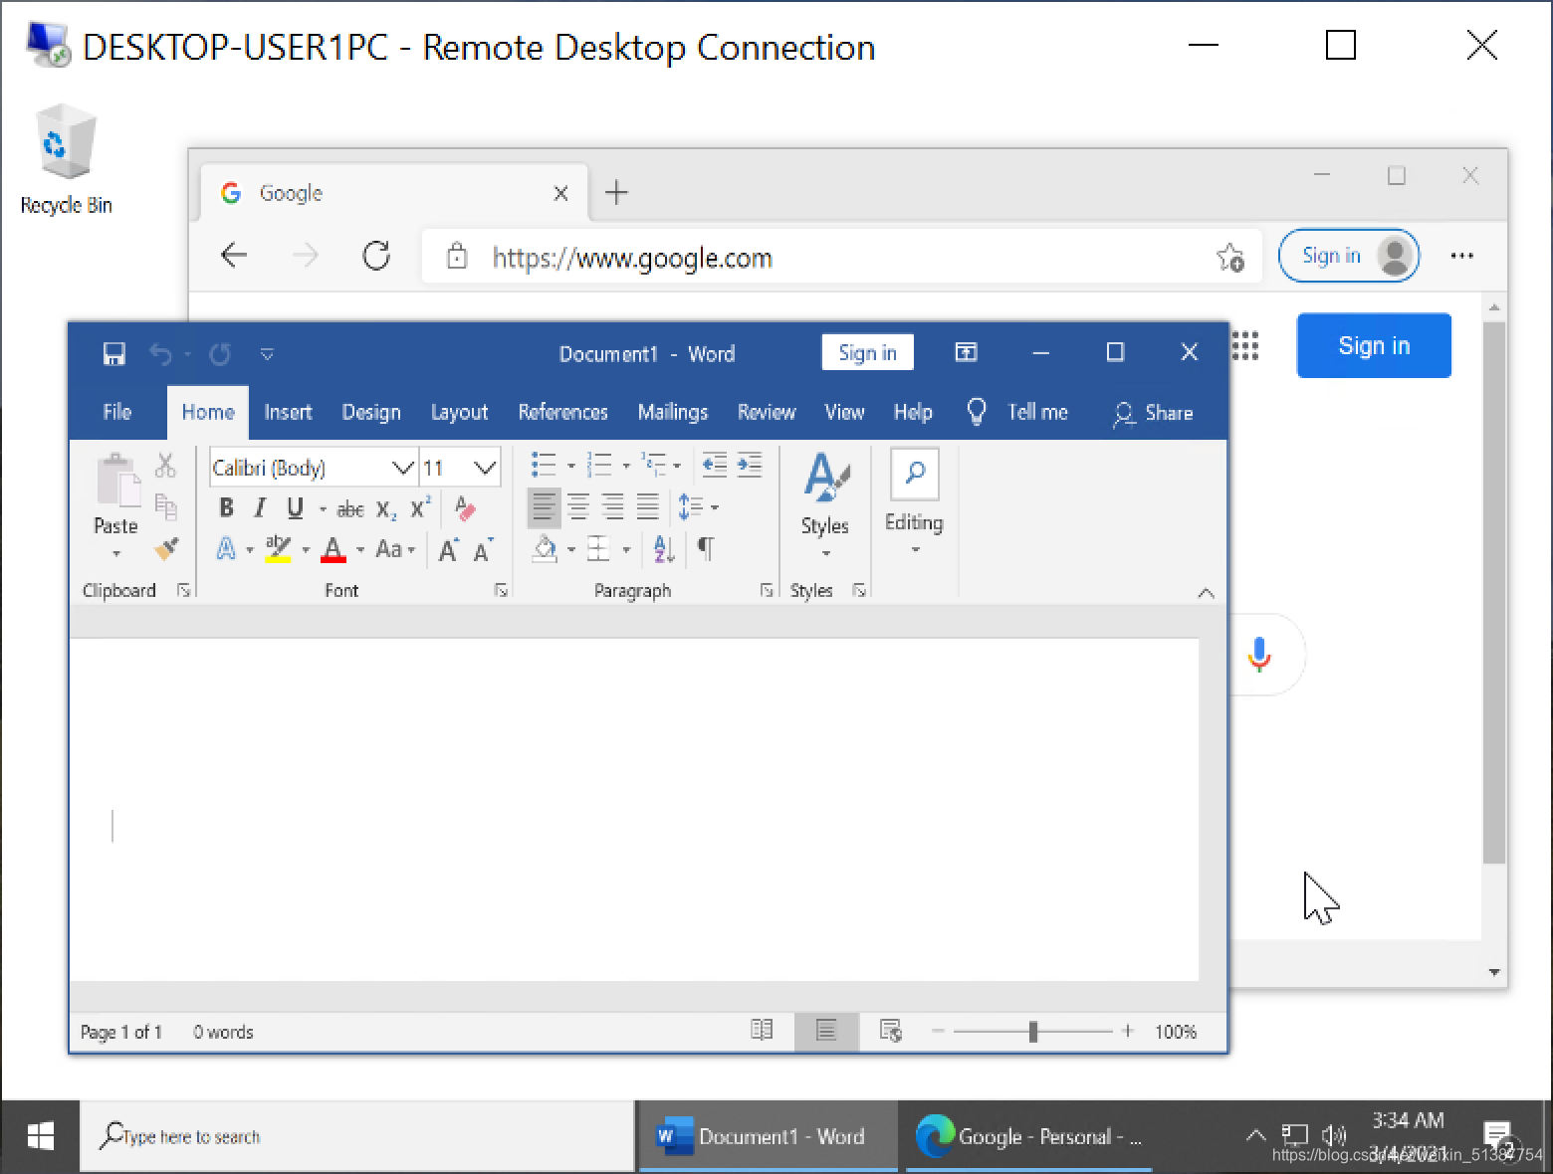
Task: Select Center paragraph alignment
Action: coord(578,507)
